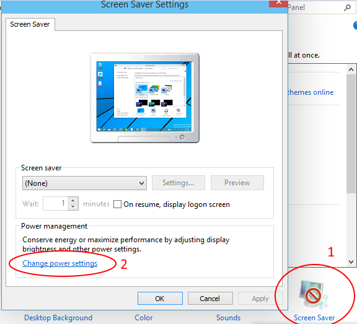Open the Sounds link

click(x=228, y=318)
